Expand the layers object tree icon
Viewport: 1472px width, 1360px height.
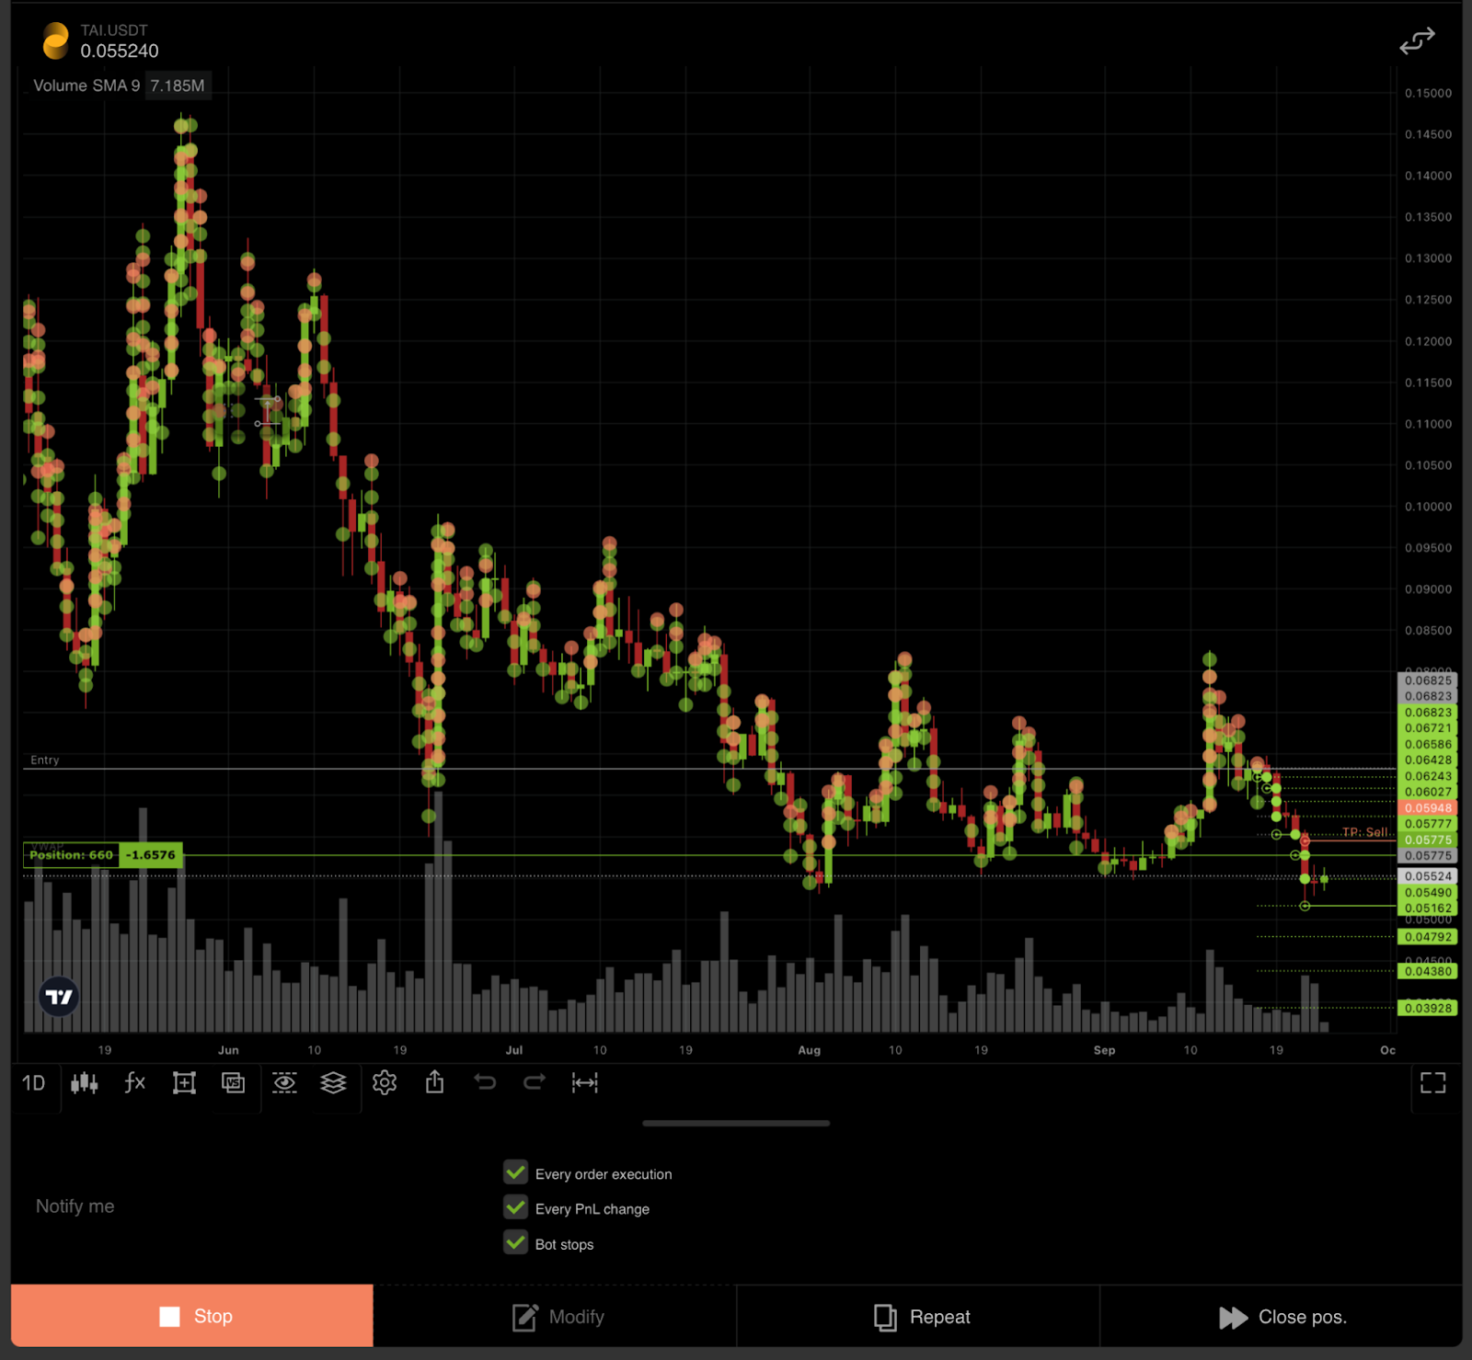(x=333, y=1083)
